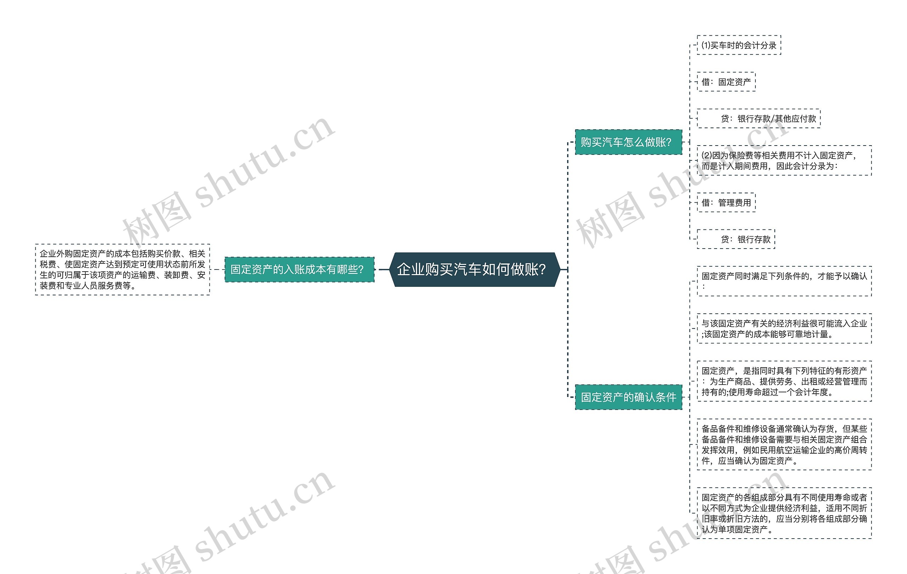The height and width of the screenshot is (574, 907).
Task: Click the left note 企业外购固定资产的成本包括
Action: click(123, 269)
